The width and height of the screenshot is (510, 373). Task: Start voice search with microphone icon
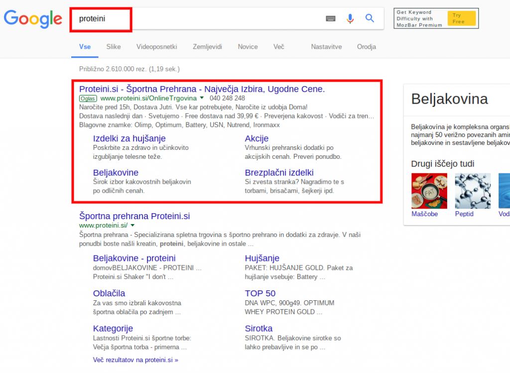tap(350, 19)
